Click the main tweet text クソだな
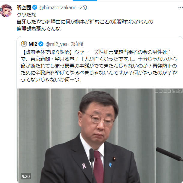183x183 pixels. pos(26,15)
